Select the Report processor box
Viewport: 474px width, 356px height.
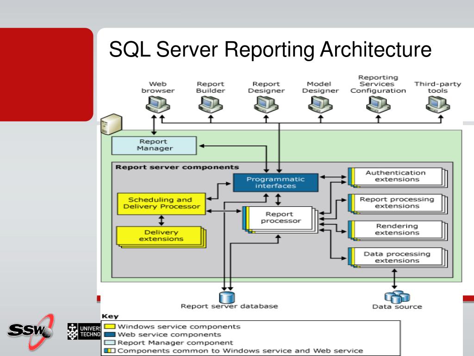click(x=280, y=219)
